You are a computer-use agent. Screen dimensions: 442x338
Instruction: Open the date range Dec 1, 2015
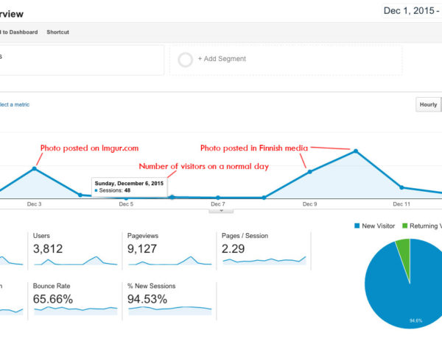(412, 11)
